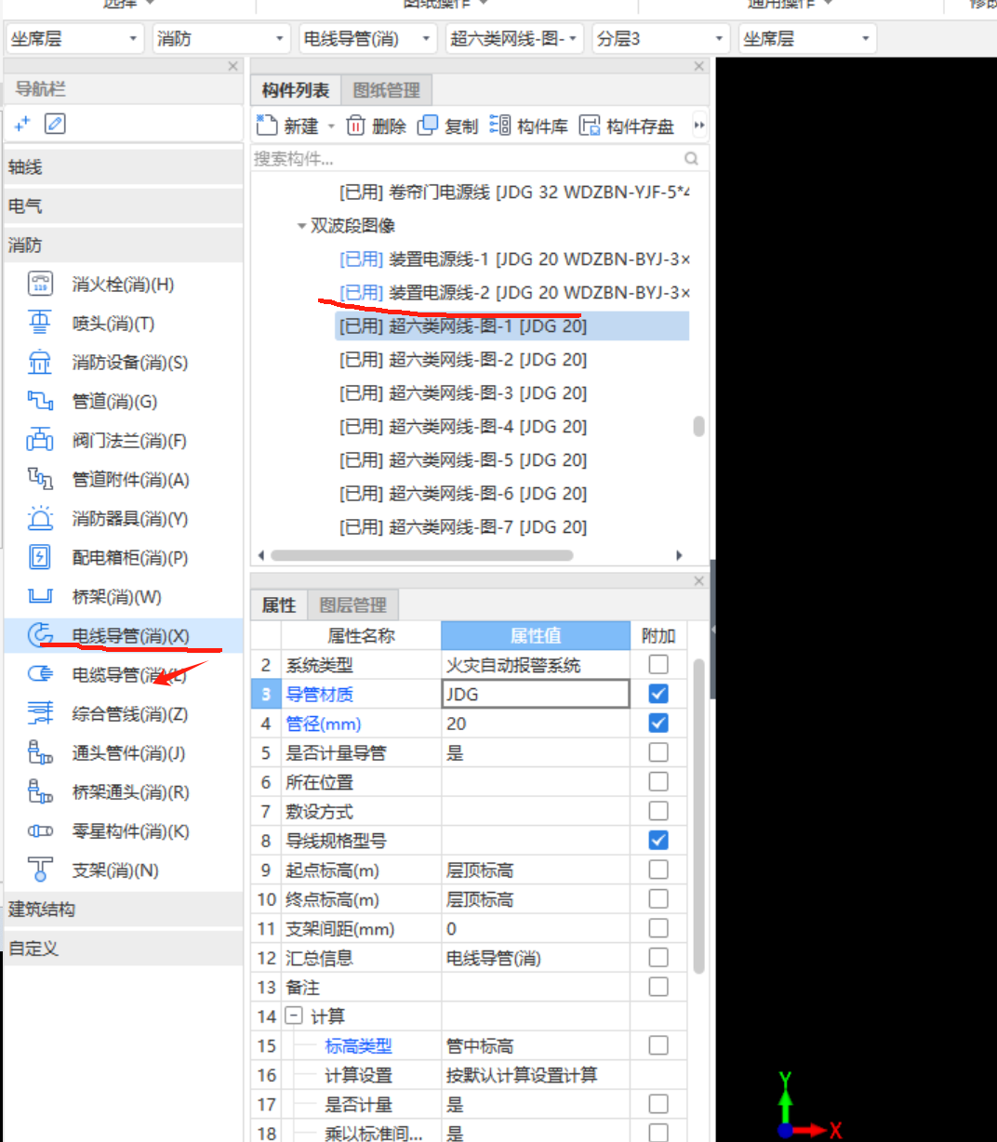The width and height of the screenshot is (997, 1142).
Task: Click 新建 new component button
Action: click(287, 126)
